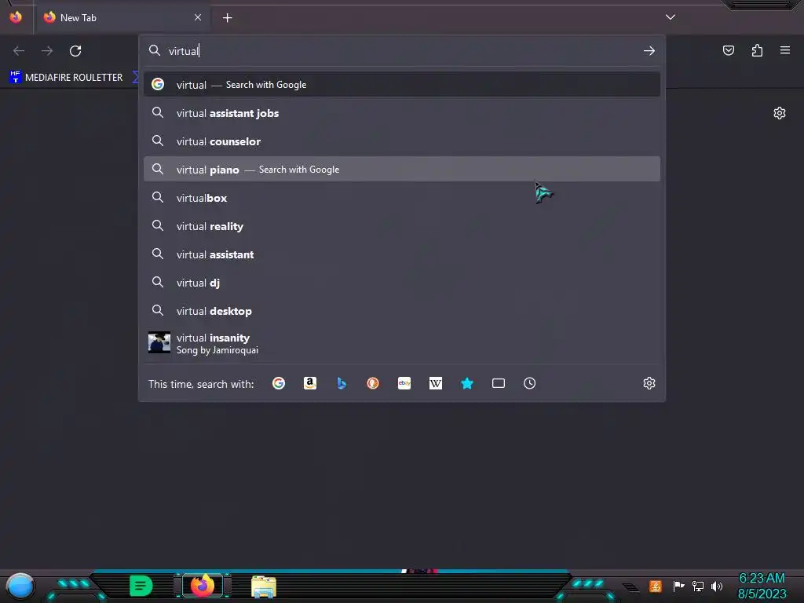Search this time with DuckDuckGo

click(x=373, y=383)
